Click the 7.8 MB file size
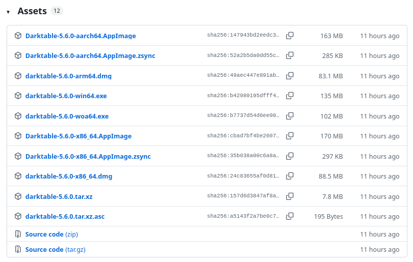Image resolution: width=413 pixels, height=262 pixels. [x=332, y=197]
